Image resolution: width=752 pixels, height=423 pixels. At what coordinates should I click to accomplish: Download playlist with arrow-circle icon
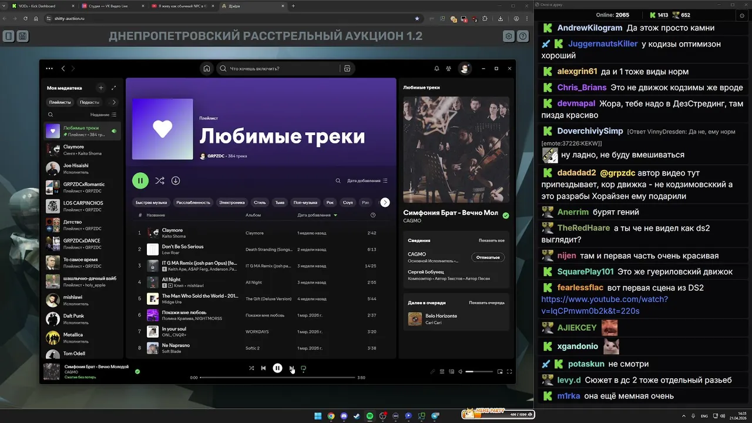click(176, 181)
